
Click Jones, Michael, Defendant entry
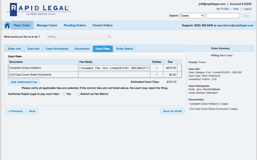tap(203, 93)
